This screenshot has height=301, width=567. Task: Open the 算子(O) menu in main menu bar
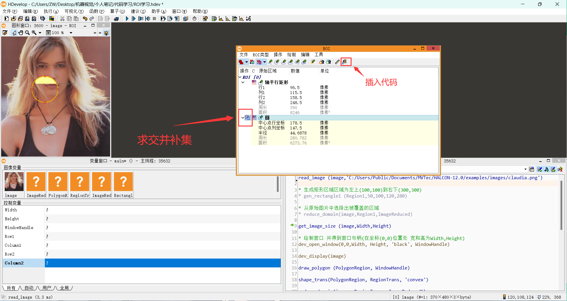[x=117, y=11]
